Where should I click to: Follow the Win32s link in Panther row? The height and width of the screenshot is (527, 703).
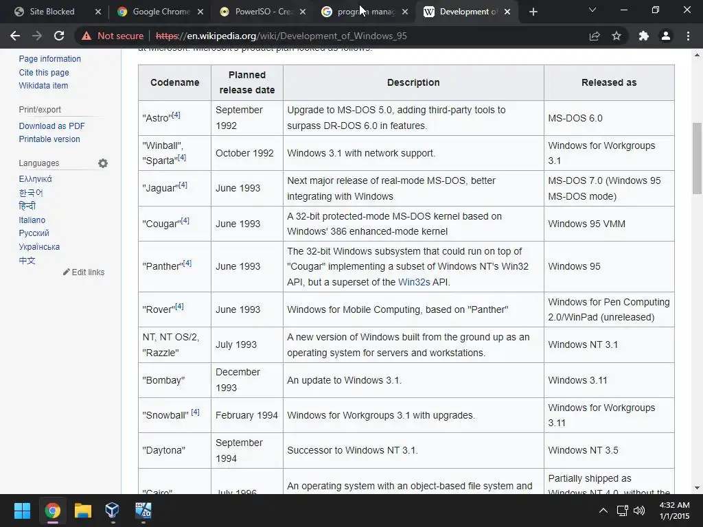pyautogui.click(x=414, y=282)
